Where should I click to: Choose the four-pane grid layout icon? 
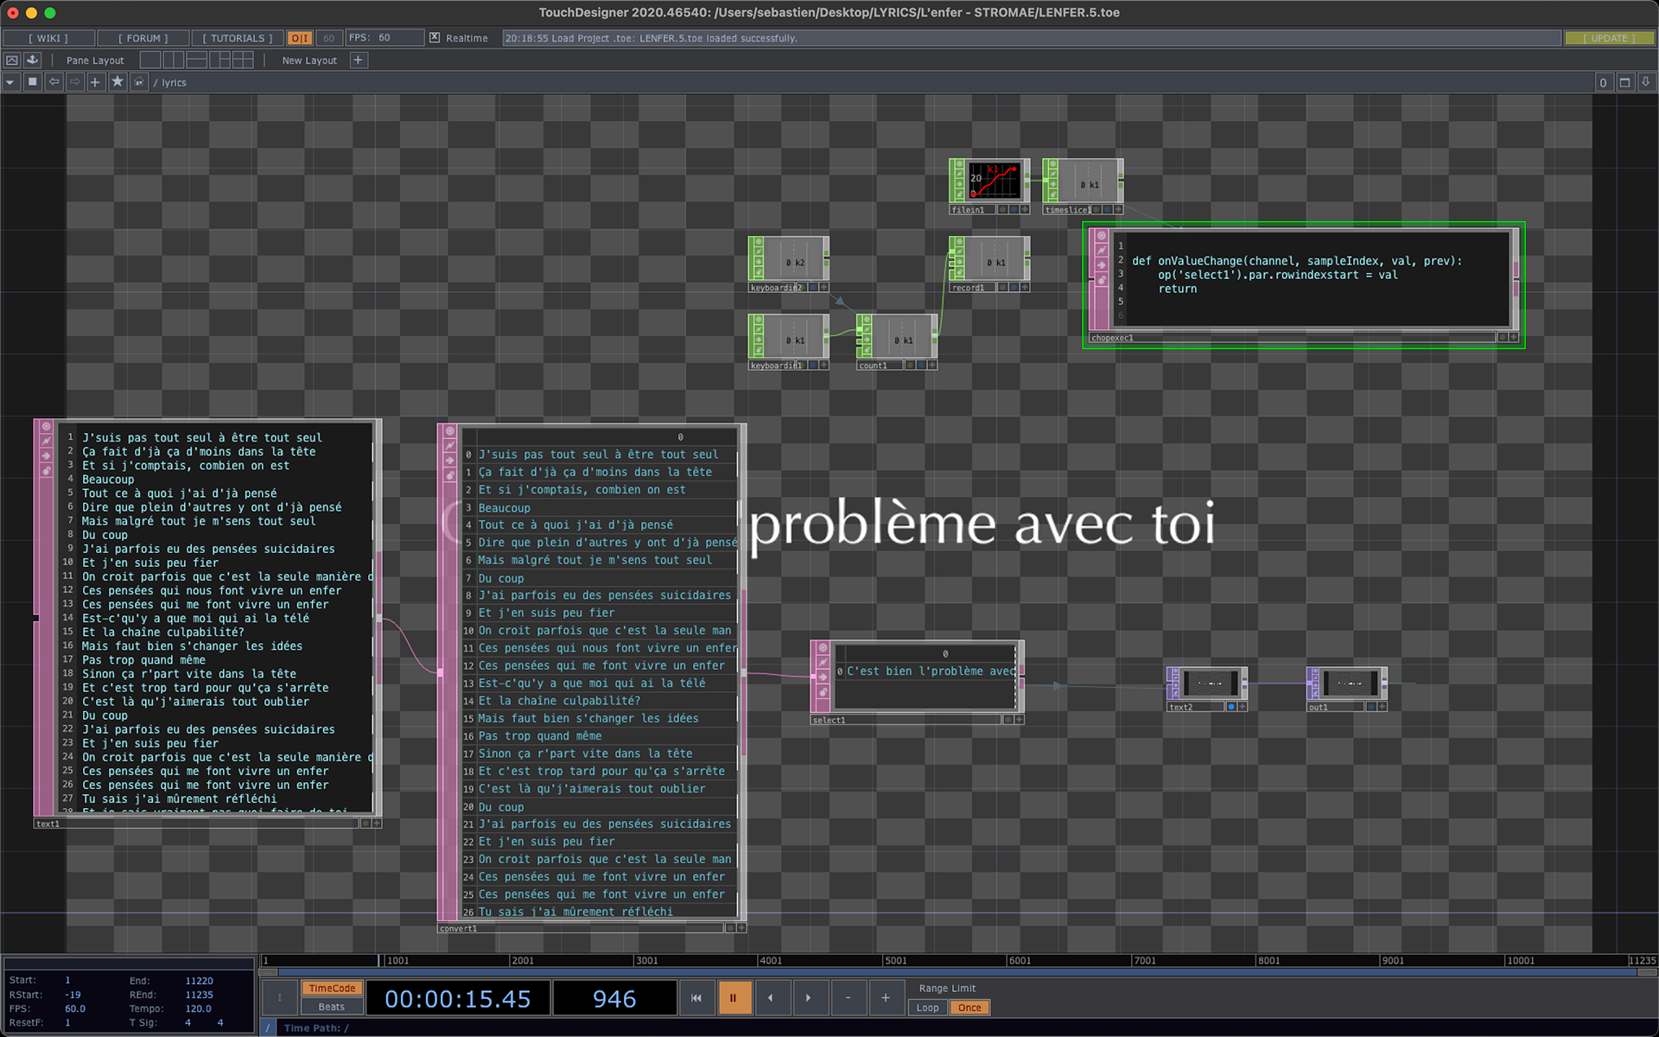coord(243,60)
